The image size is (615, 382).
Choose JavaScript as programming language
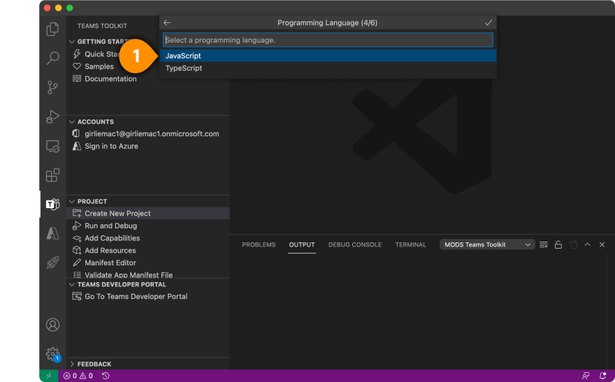(328, 56)
